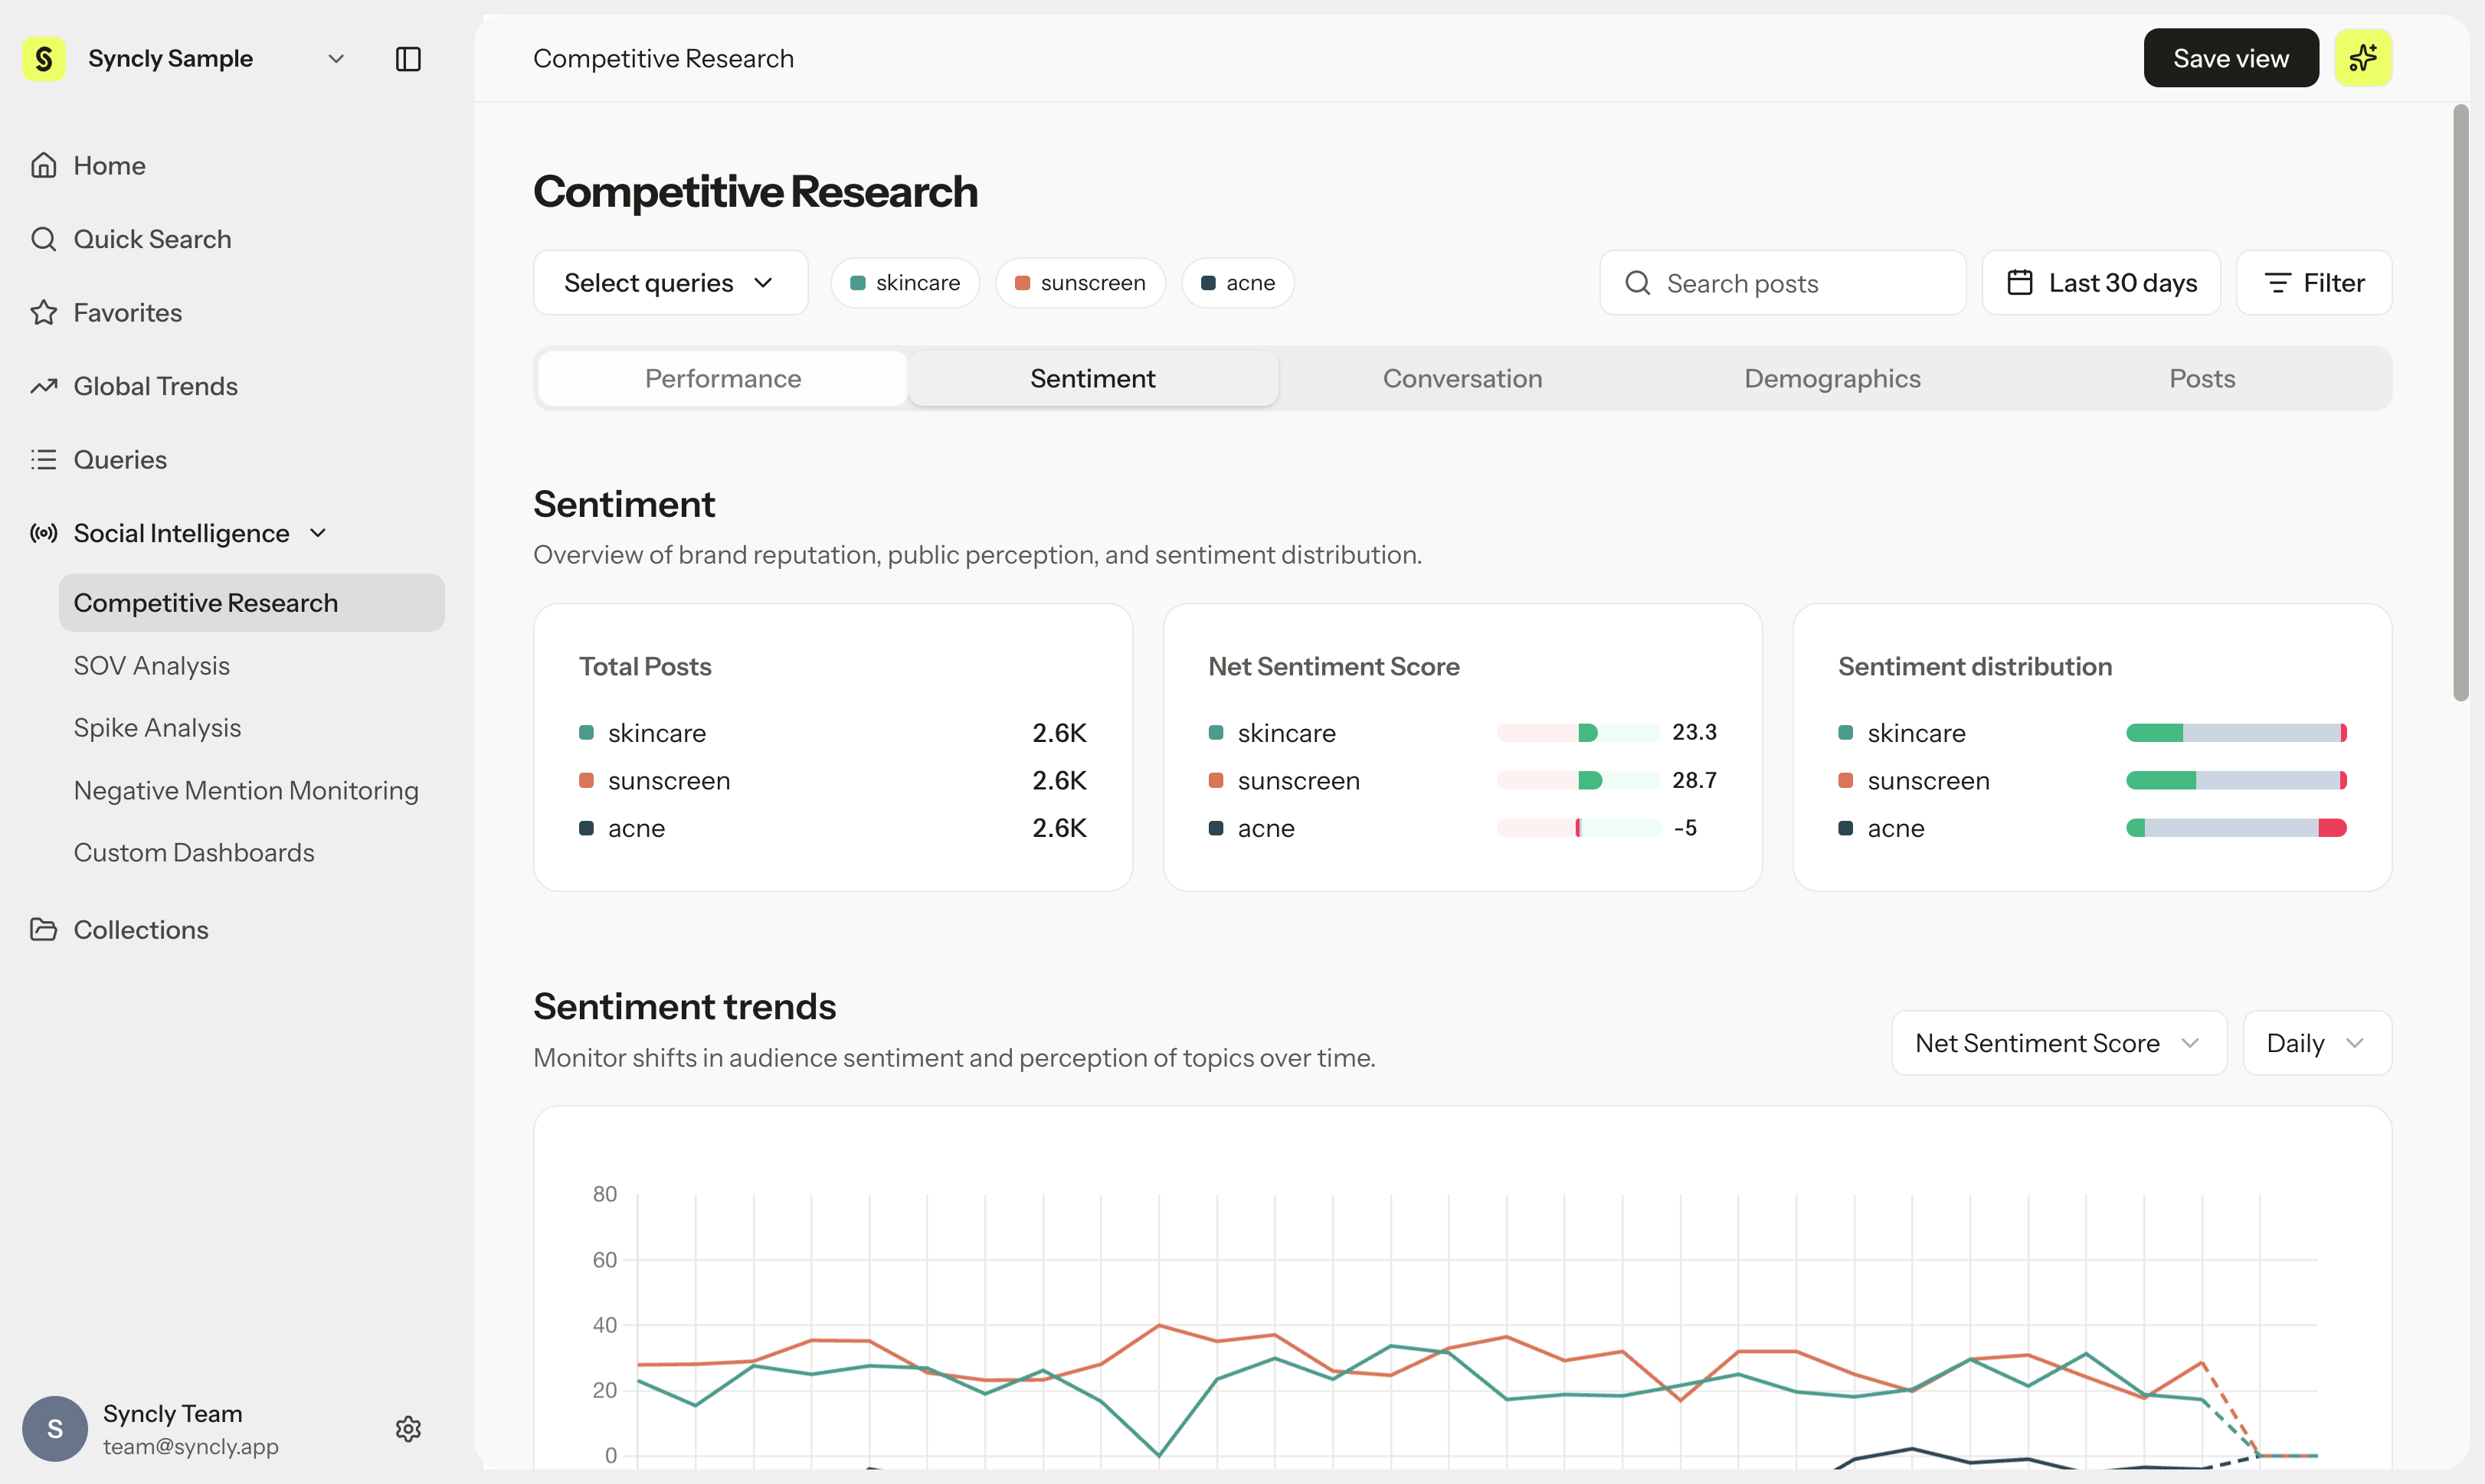Toggle the acne query chip
The height and width of the screenshot is (1484, 2485).
[x=1237, y=283]
